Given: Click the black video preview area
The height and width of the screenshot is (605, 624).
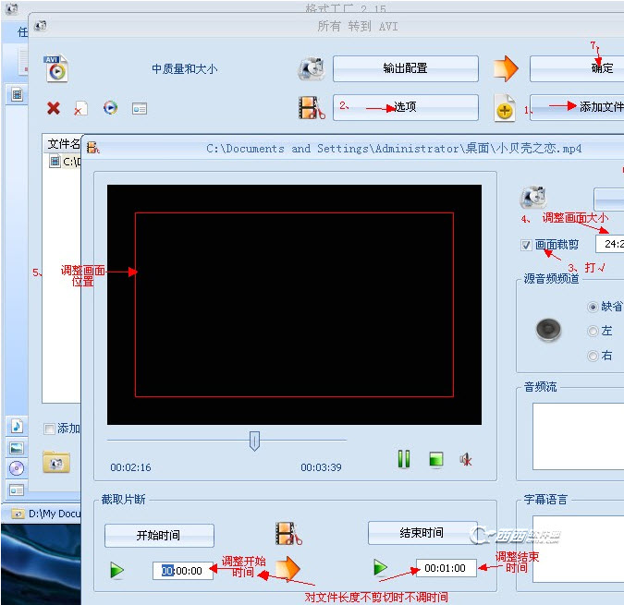Looking at the screenshot, I should 294,305.
